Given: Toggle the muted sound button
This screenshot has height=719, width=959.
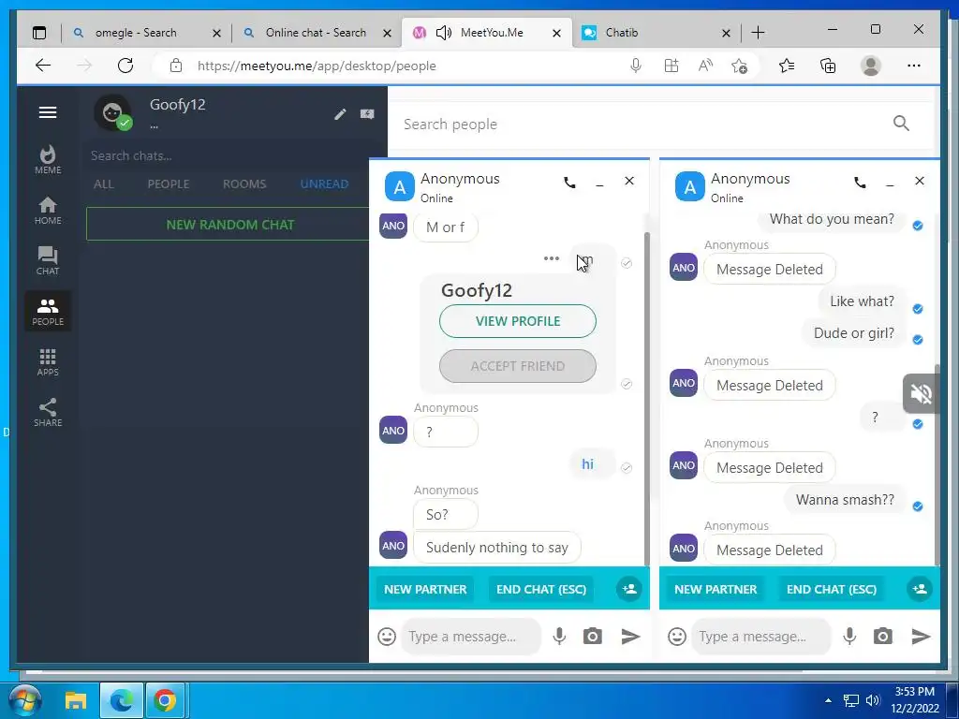Looking at the screenshot, I should (x=922, y=394).
